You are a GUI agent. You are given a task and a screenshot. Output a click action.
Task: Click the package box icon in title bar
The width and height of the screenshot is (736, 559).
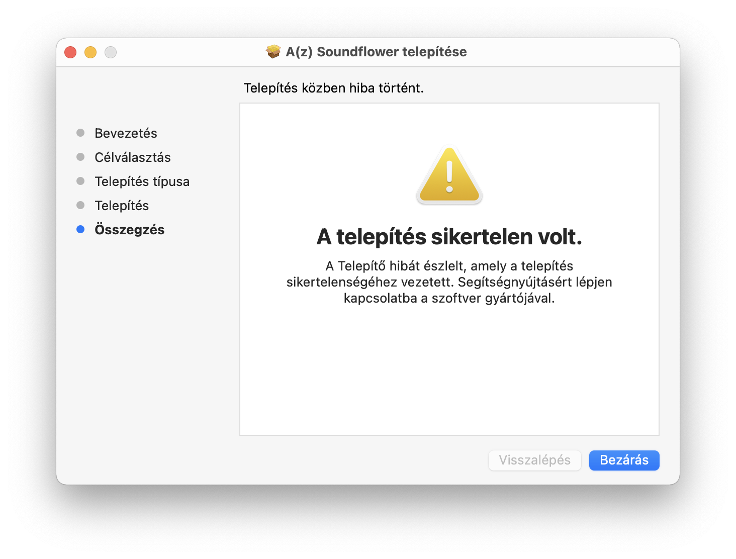click(x=273, y=52)
